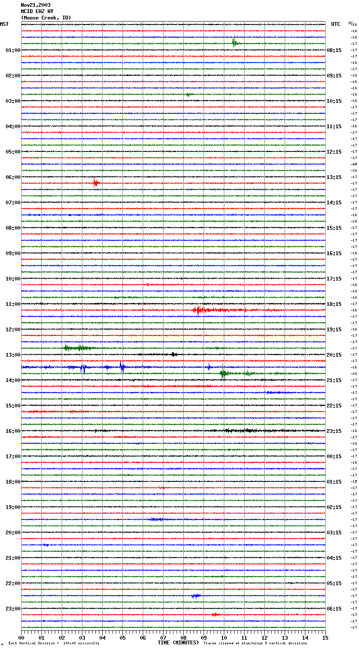Click the 20:15 UTC time label
This screenshot has width=359, height=649.
tap(334, 355)
